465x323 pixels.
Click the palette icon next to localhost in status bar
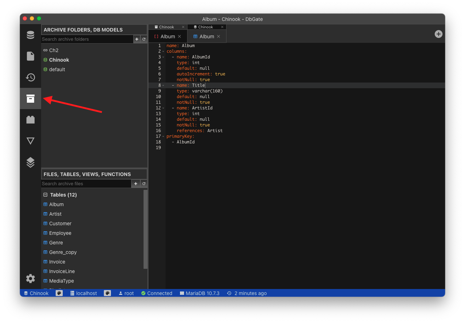(107, 293)
